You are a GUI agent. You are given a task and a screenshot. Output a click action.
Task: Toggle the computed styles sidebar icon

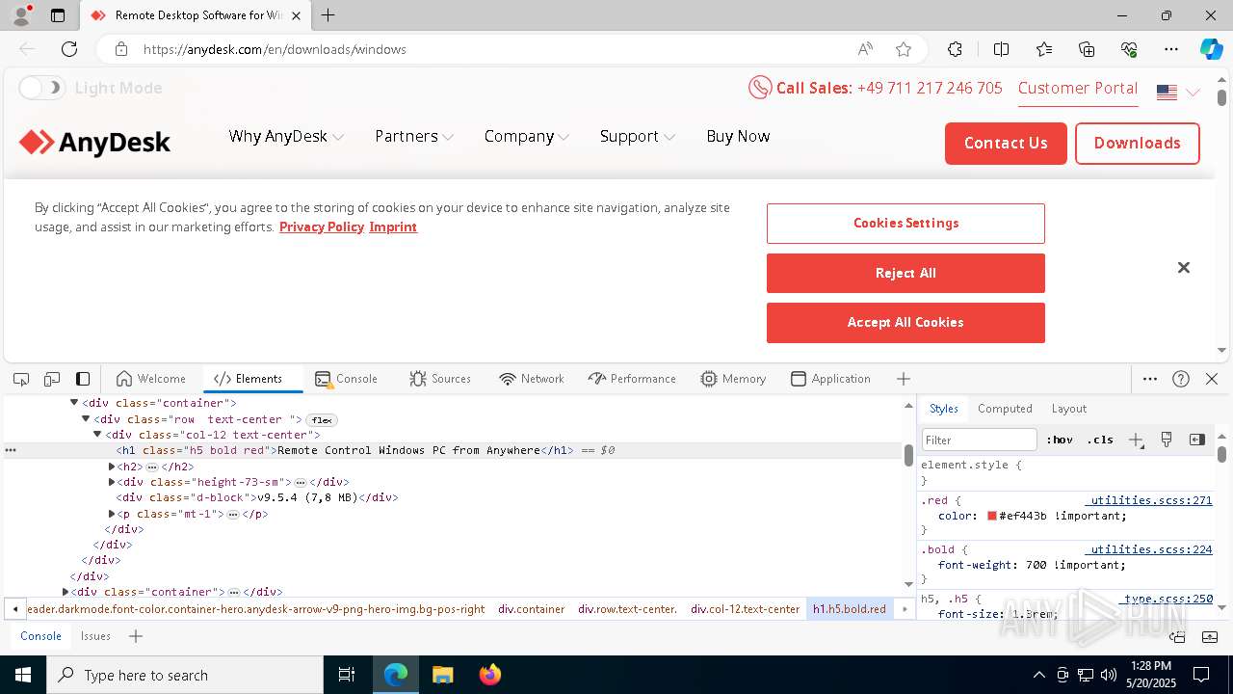point(1197,440)
